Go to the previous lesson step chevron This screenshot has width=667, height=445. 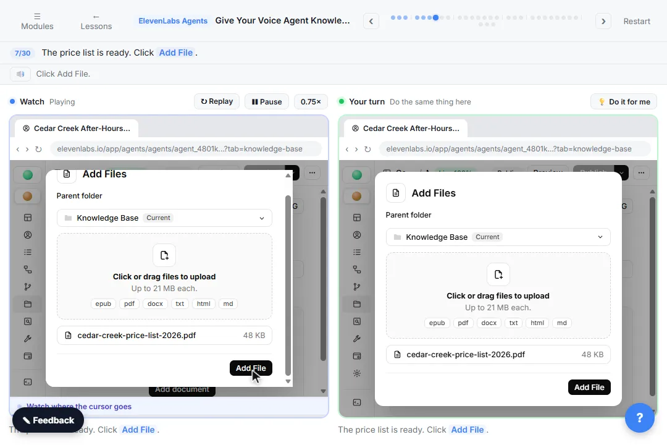pyautogui.click(x=371, y=21)
